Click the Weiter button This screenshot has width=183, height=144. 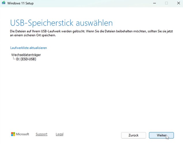click(161, 135)
